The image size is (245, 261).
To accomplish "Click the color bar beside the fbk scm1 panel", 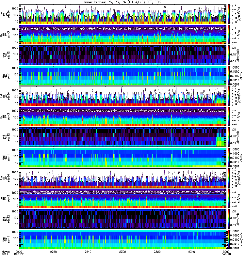I will click(228, 239).
